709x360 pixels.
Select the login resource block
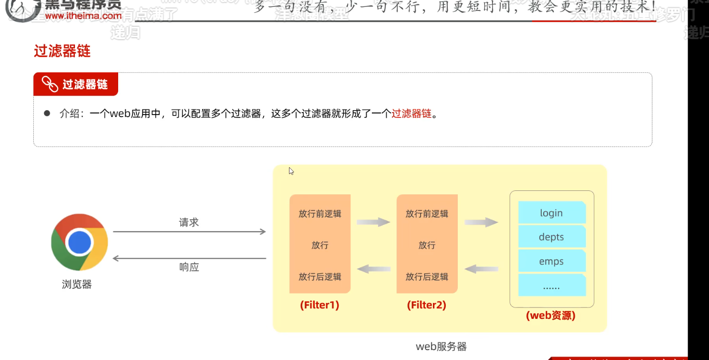click(x=551, y=213)
